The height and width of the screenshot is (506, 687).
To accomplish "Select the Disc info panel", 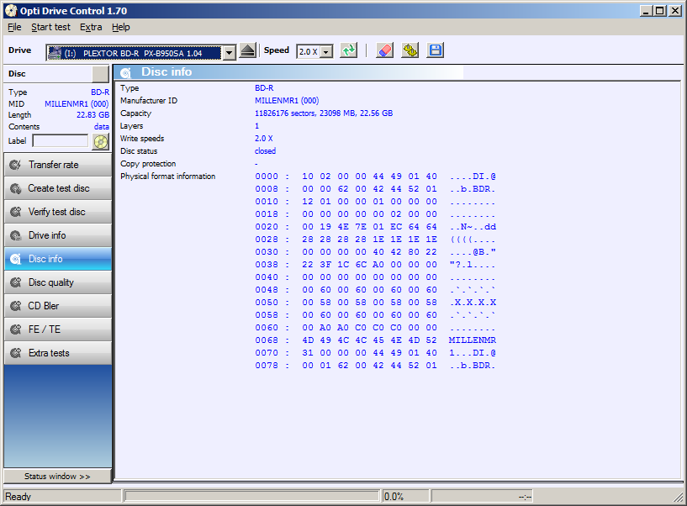I will point(58,259).
